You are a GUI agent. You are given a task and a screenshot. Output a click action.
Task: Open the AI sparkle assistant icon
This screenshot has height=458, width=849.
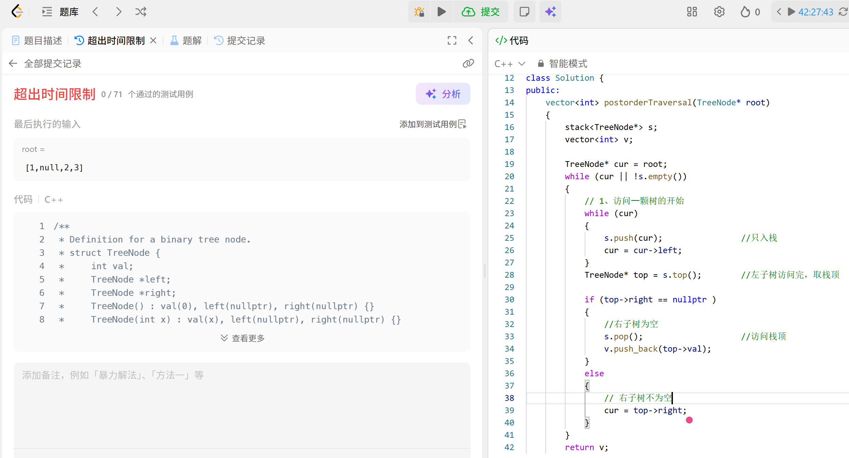pos(550,12)
